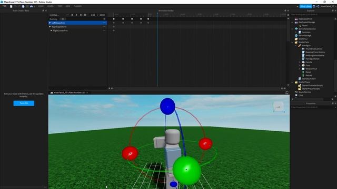Click the highlighted blue icon in quick access toolbar
Viewport: 337px width, 189px height.
[23, 6]
